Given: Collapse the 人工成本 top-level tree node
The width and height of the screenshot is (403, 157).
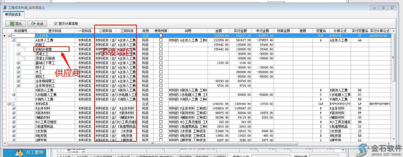Looking at the screenshot, I should [x=9, y=36].
